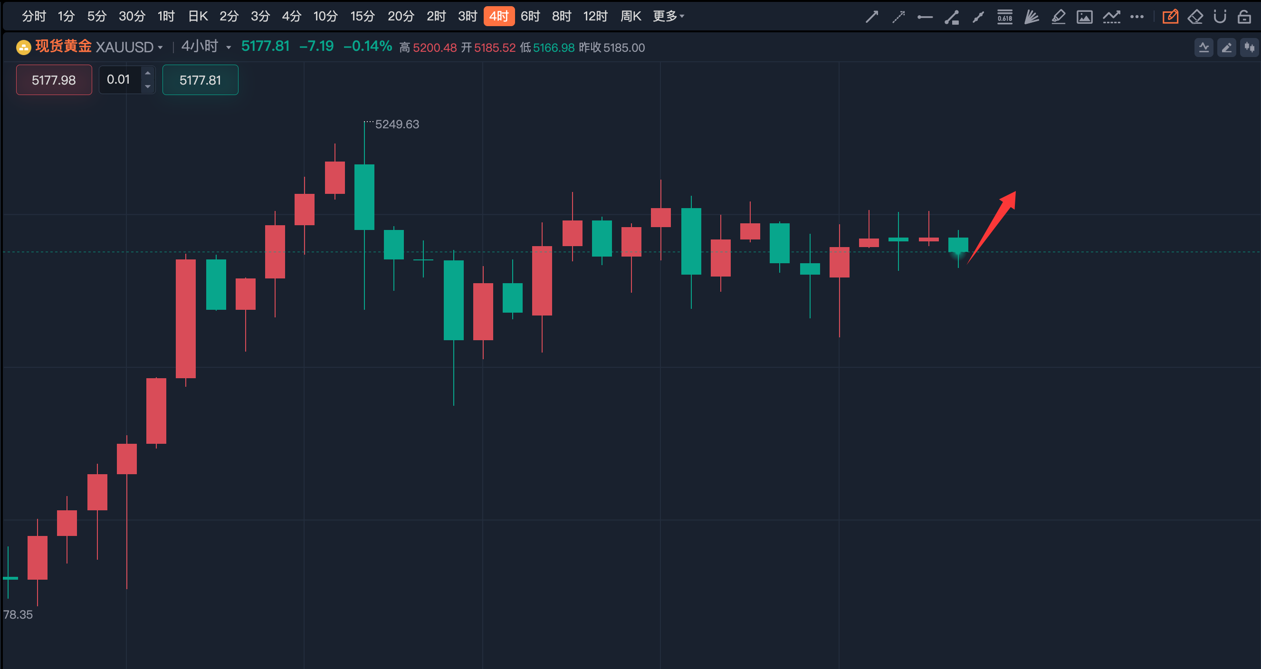Open the XAUUSD symbol dropdown
Image resolution: width=1261 pixels, height=669 pixels.
[x=160, y=48]
